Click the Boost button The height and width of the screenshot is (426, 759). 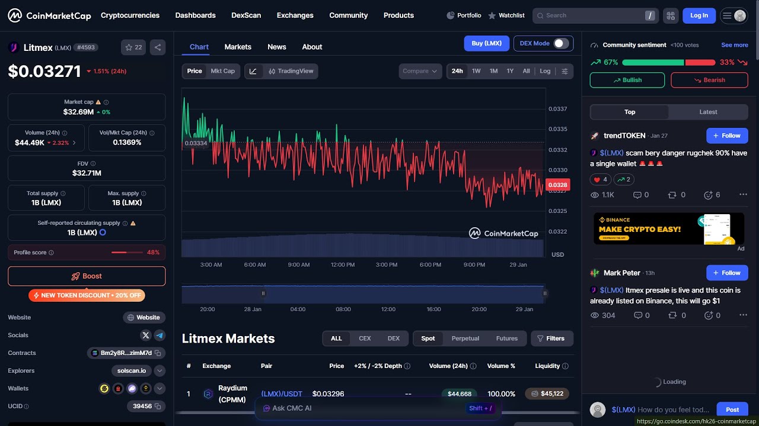click(x=87, y=276)
